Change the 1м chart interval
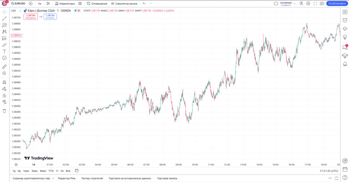Screen dimensions: 349x182 [x=40, y=3]
